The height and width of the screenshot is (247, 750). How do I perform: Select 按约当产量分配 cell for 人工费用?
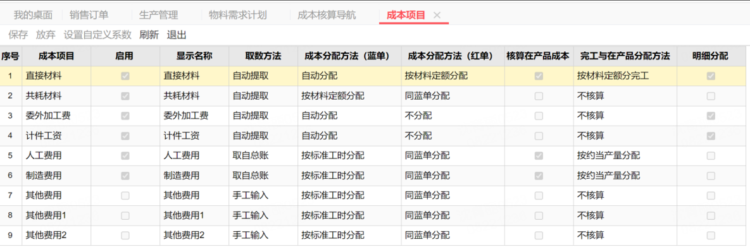[x=625, y=156]
